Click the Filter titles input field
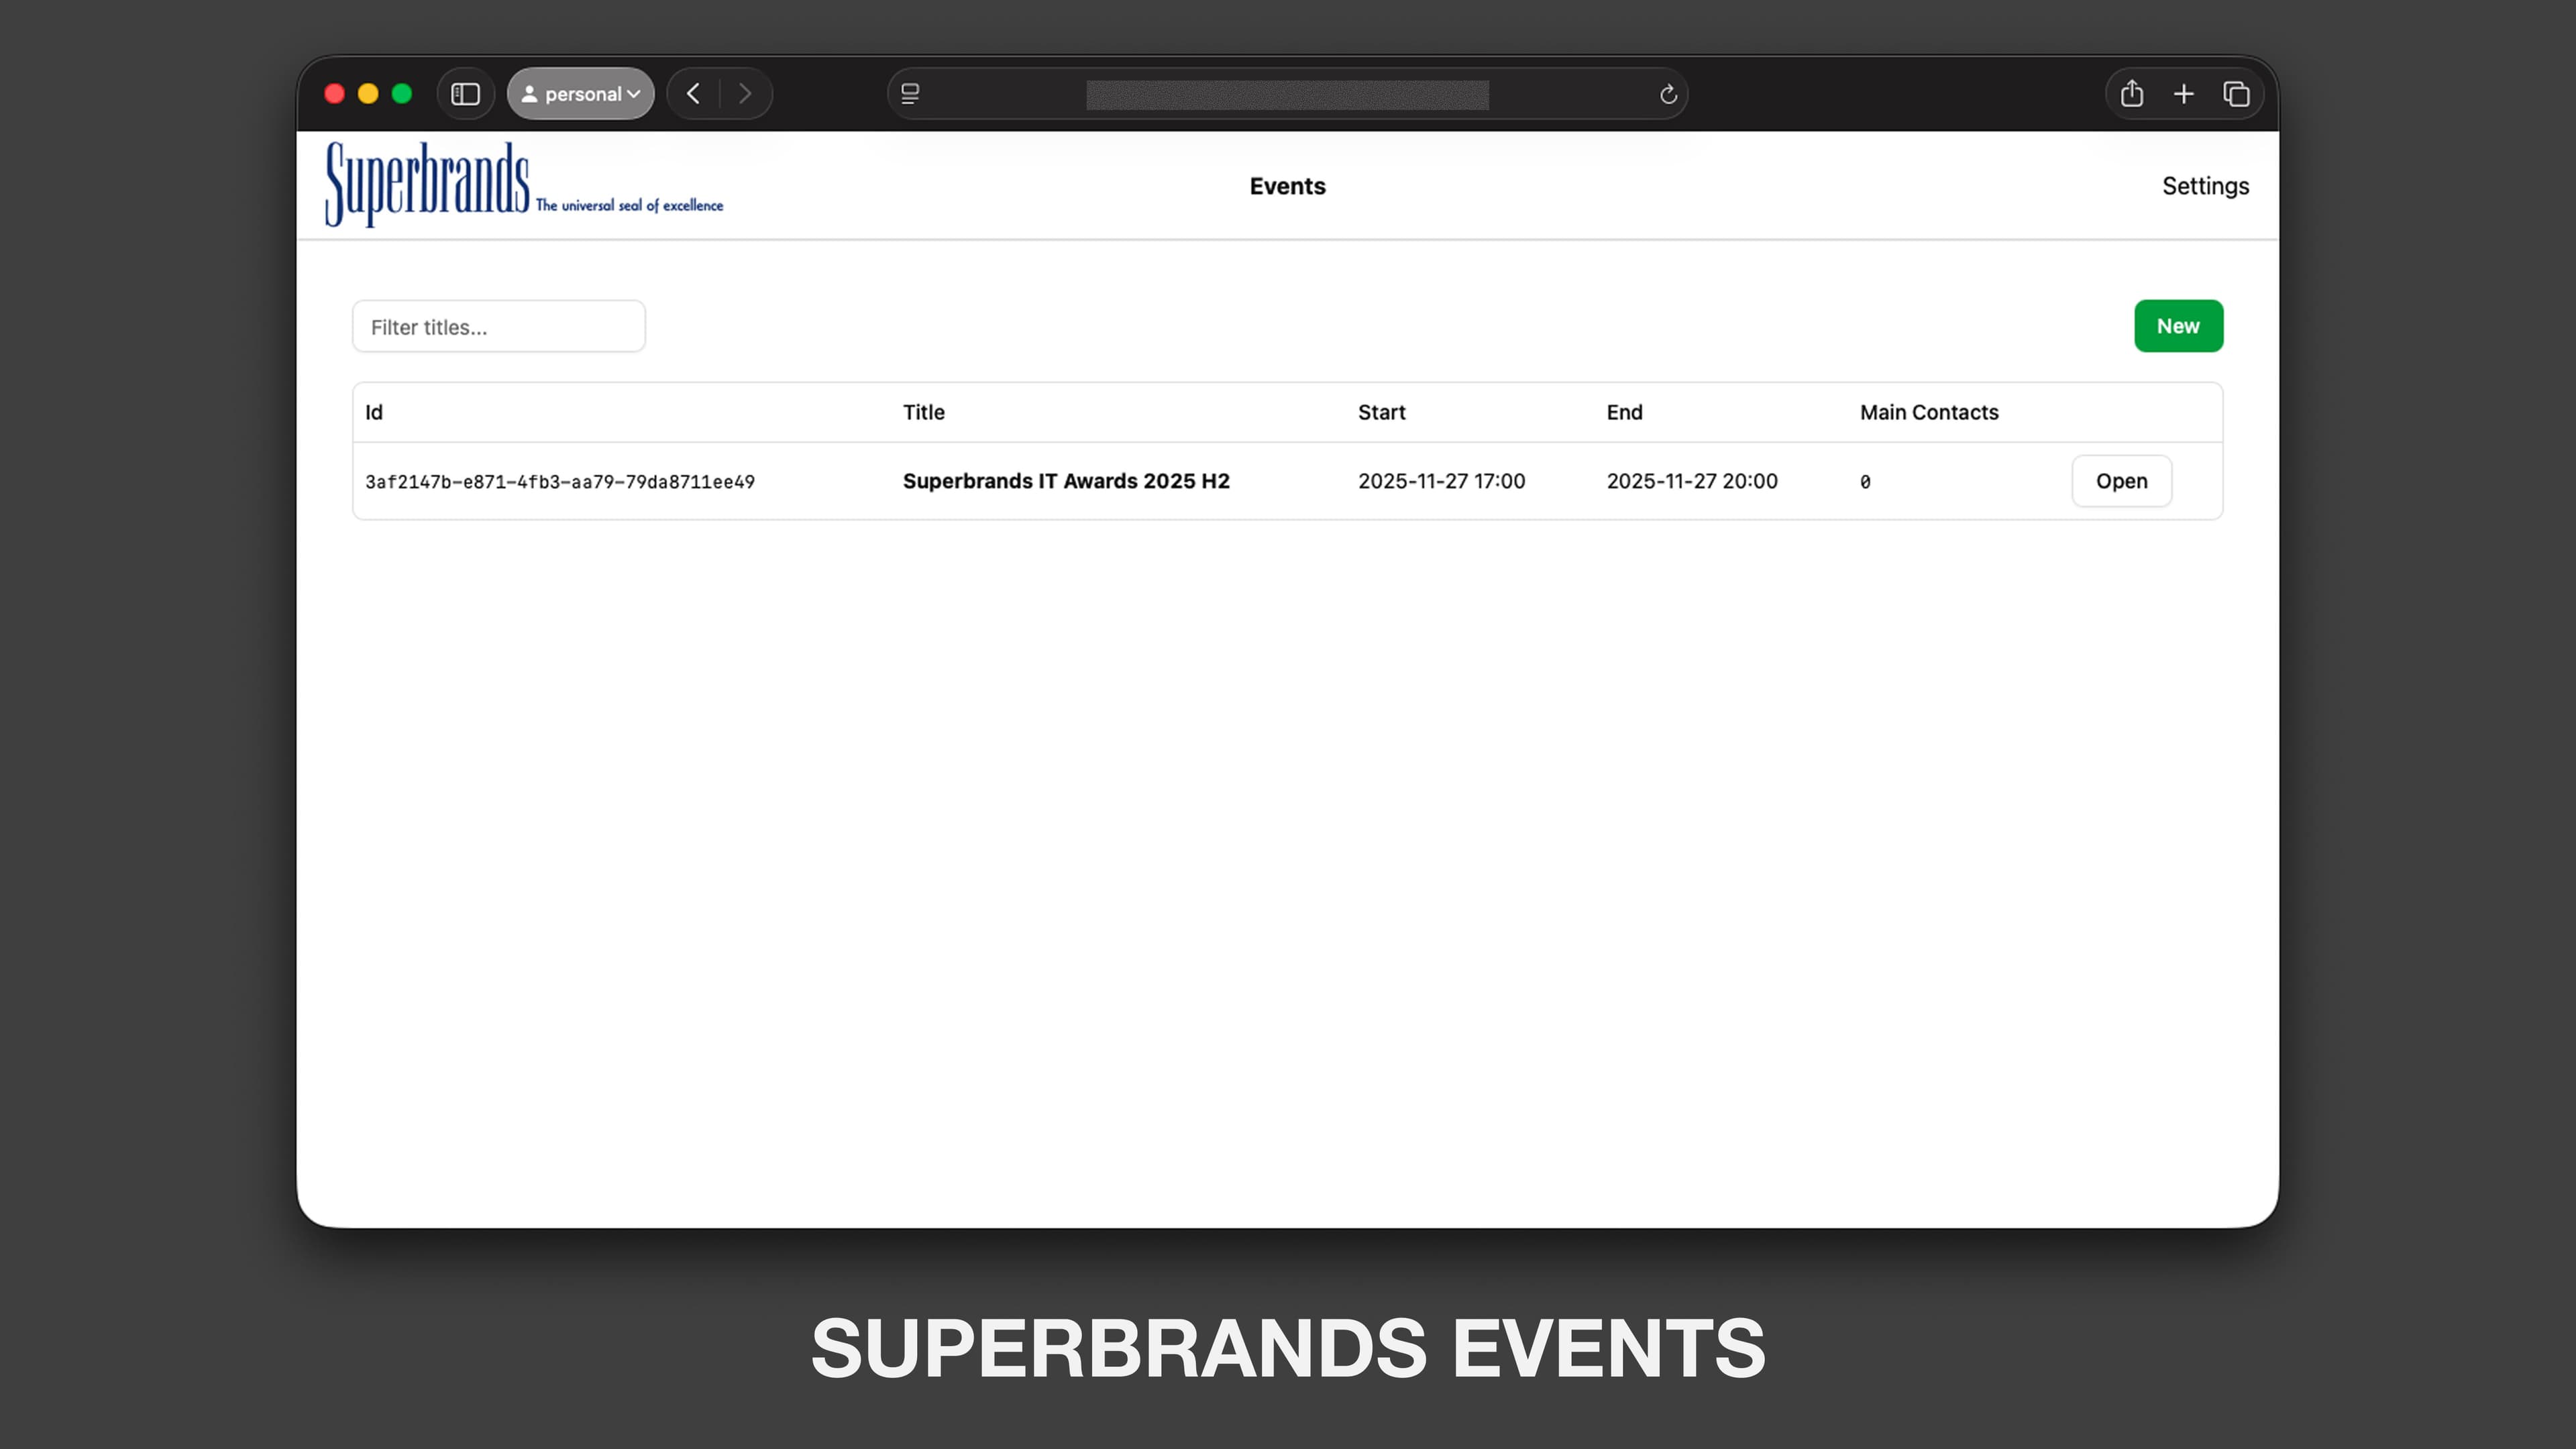Viewport: 2576px width, 1449px height. tap(498, 326)
